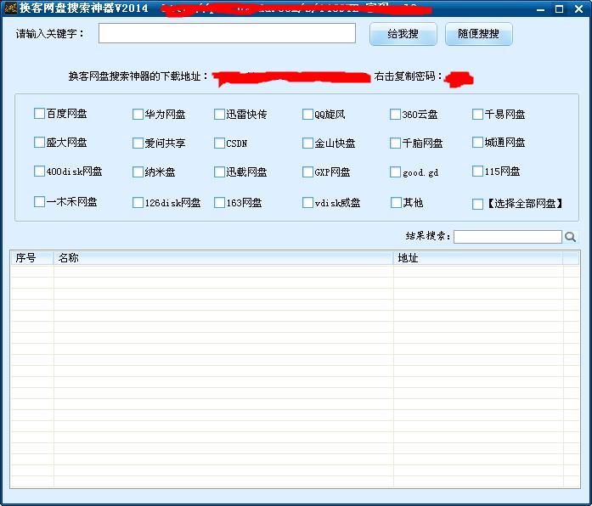Check the 盛大网盘 checkbox

(x=39, y=143)
